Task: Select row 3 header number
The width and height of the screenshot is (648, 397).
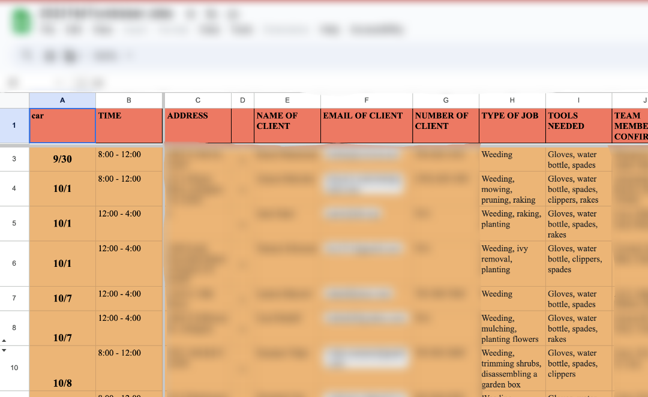Action: [x=14, y=159]
